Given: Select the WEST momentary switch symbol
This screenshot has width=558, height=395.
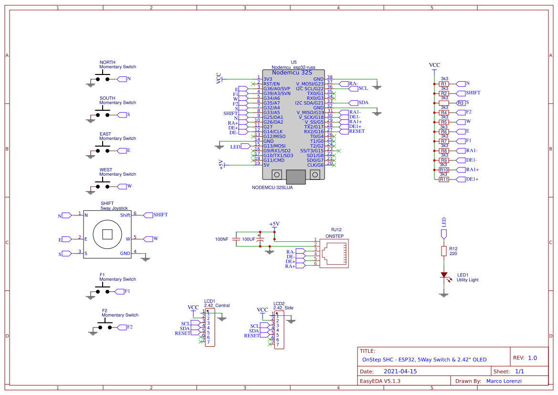Looking at the screenshot, I should coord(103,185).
